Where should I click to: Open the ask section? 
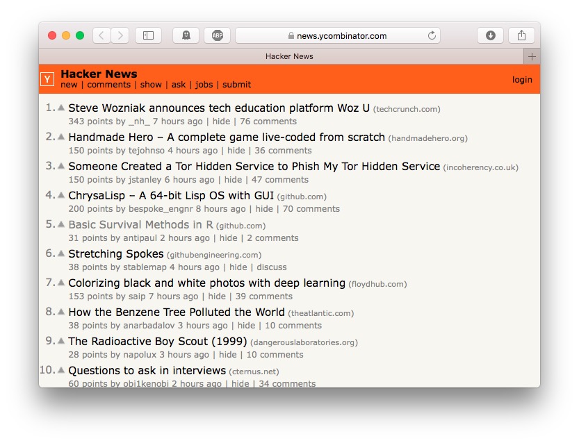[x=179, y=85]
